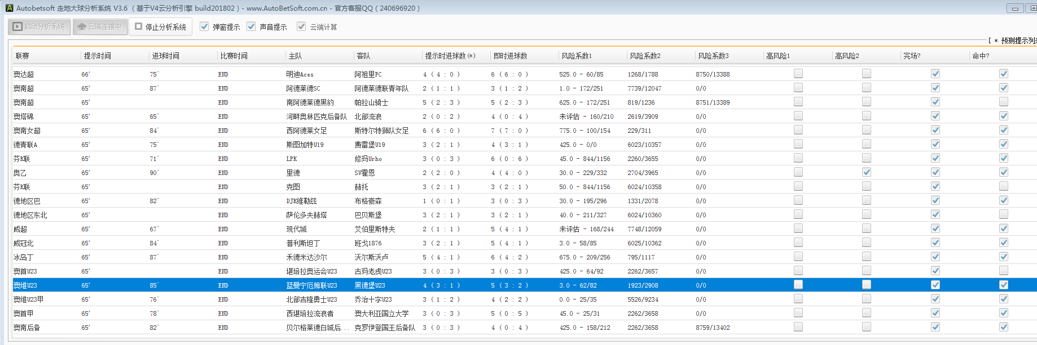Click the 风险系数1 column header
This screenshot has height=345, width=1037.
[x=577, y=56]
